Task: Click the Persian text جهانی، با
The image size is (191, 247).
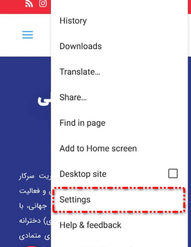Action: (33, 206)
